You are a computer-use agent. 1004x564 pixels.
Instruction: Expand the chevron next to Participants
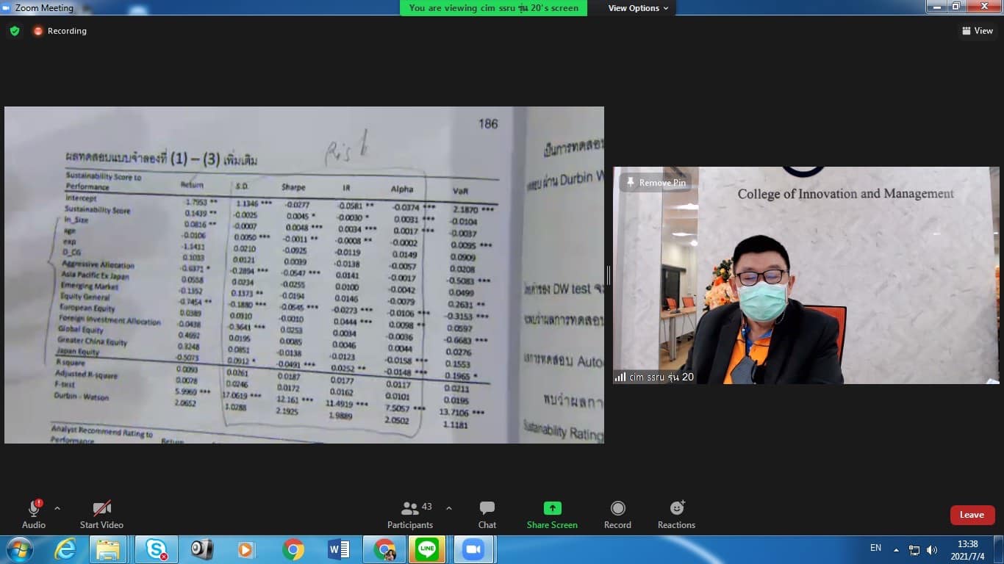click(x=449, y=508)
